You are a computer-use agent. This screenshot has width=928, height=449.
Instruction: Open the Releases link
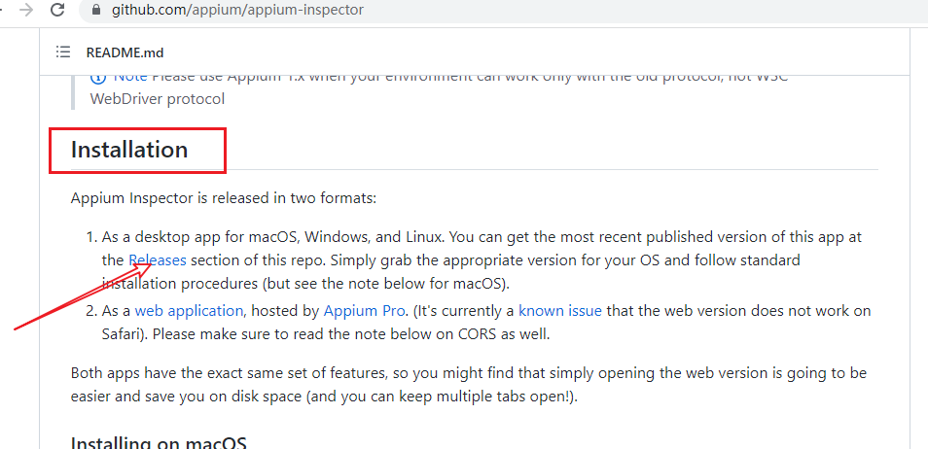pos(157,260)
